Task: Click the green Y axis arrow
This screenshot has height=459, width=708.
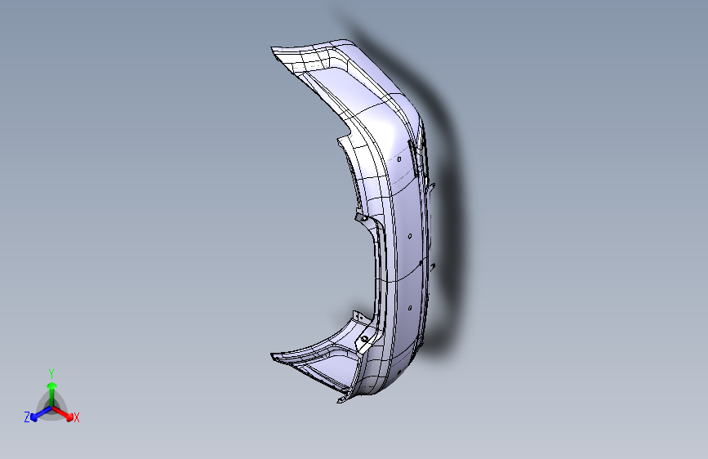Action: (52, 394)
